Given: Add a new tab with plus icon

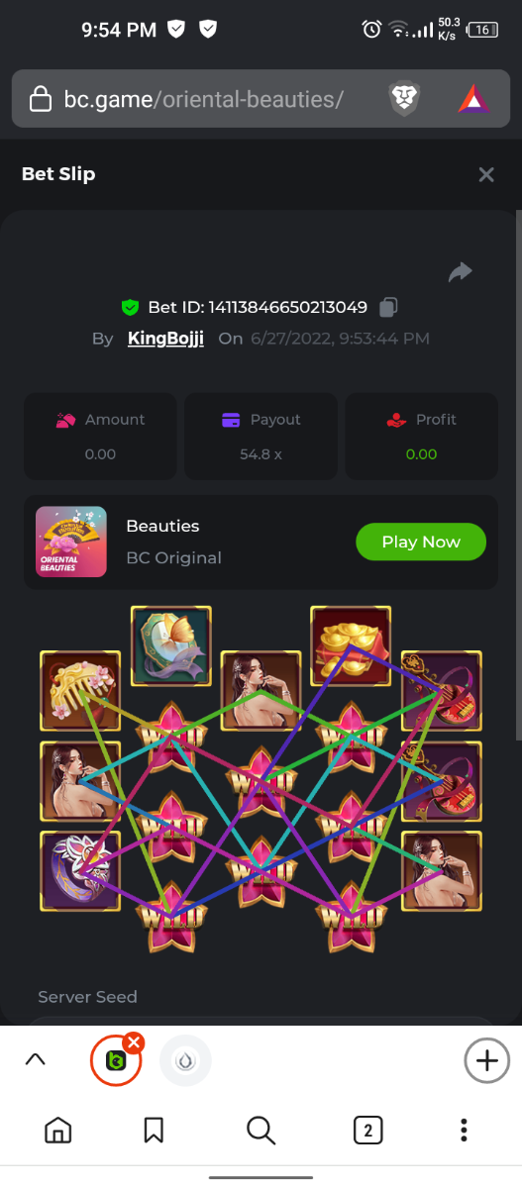Looking at the screenshot, I should [x=486, y=1060].
